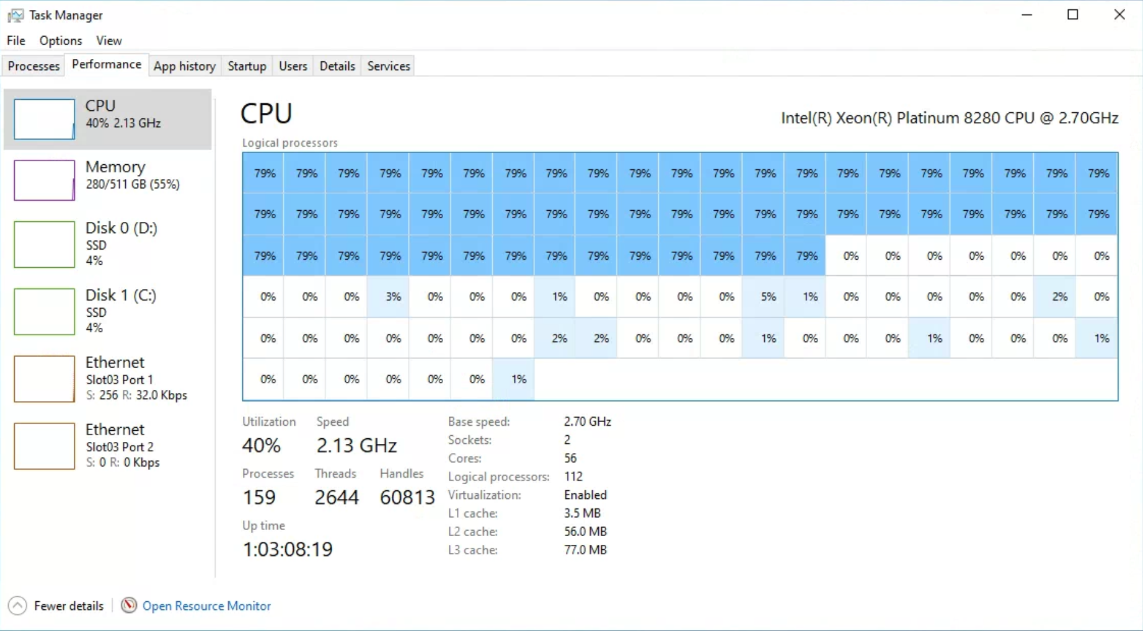Select the CPU graph thumbnail in the sidebar

click(x=44, y=119)
